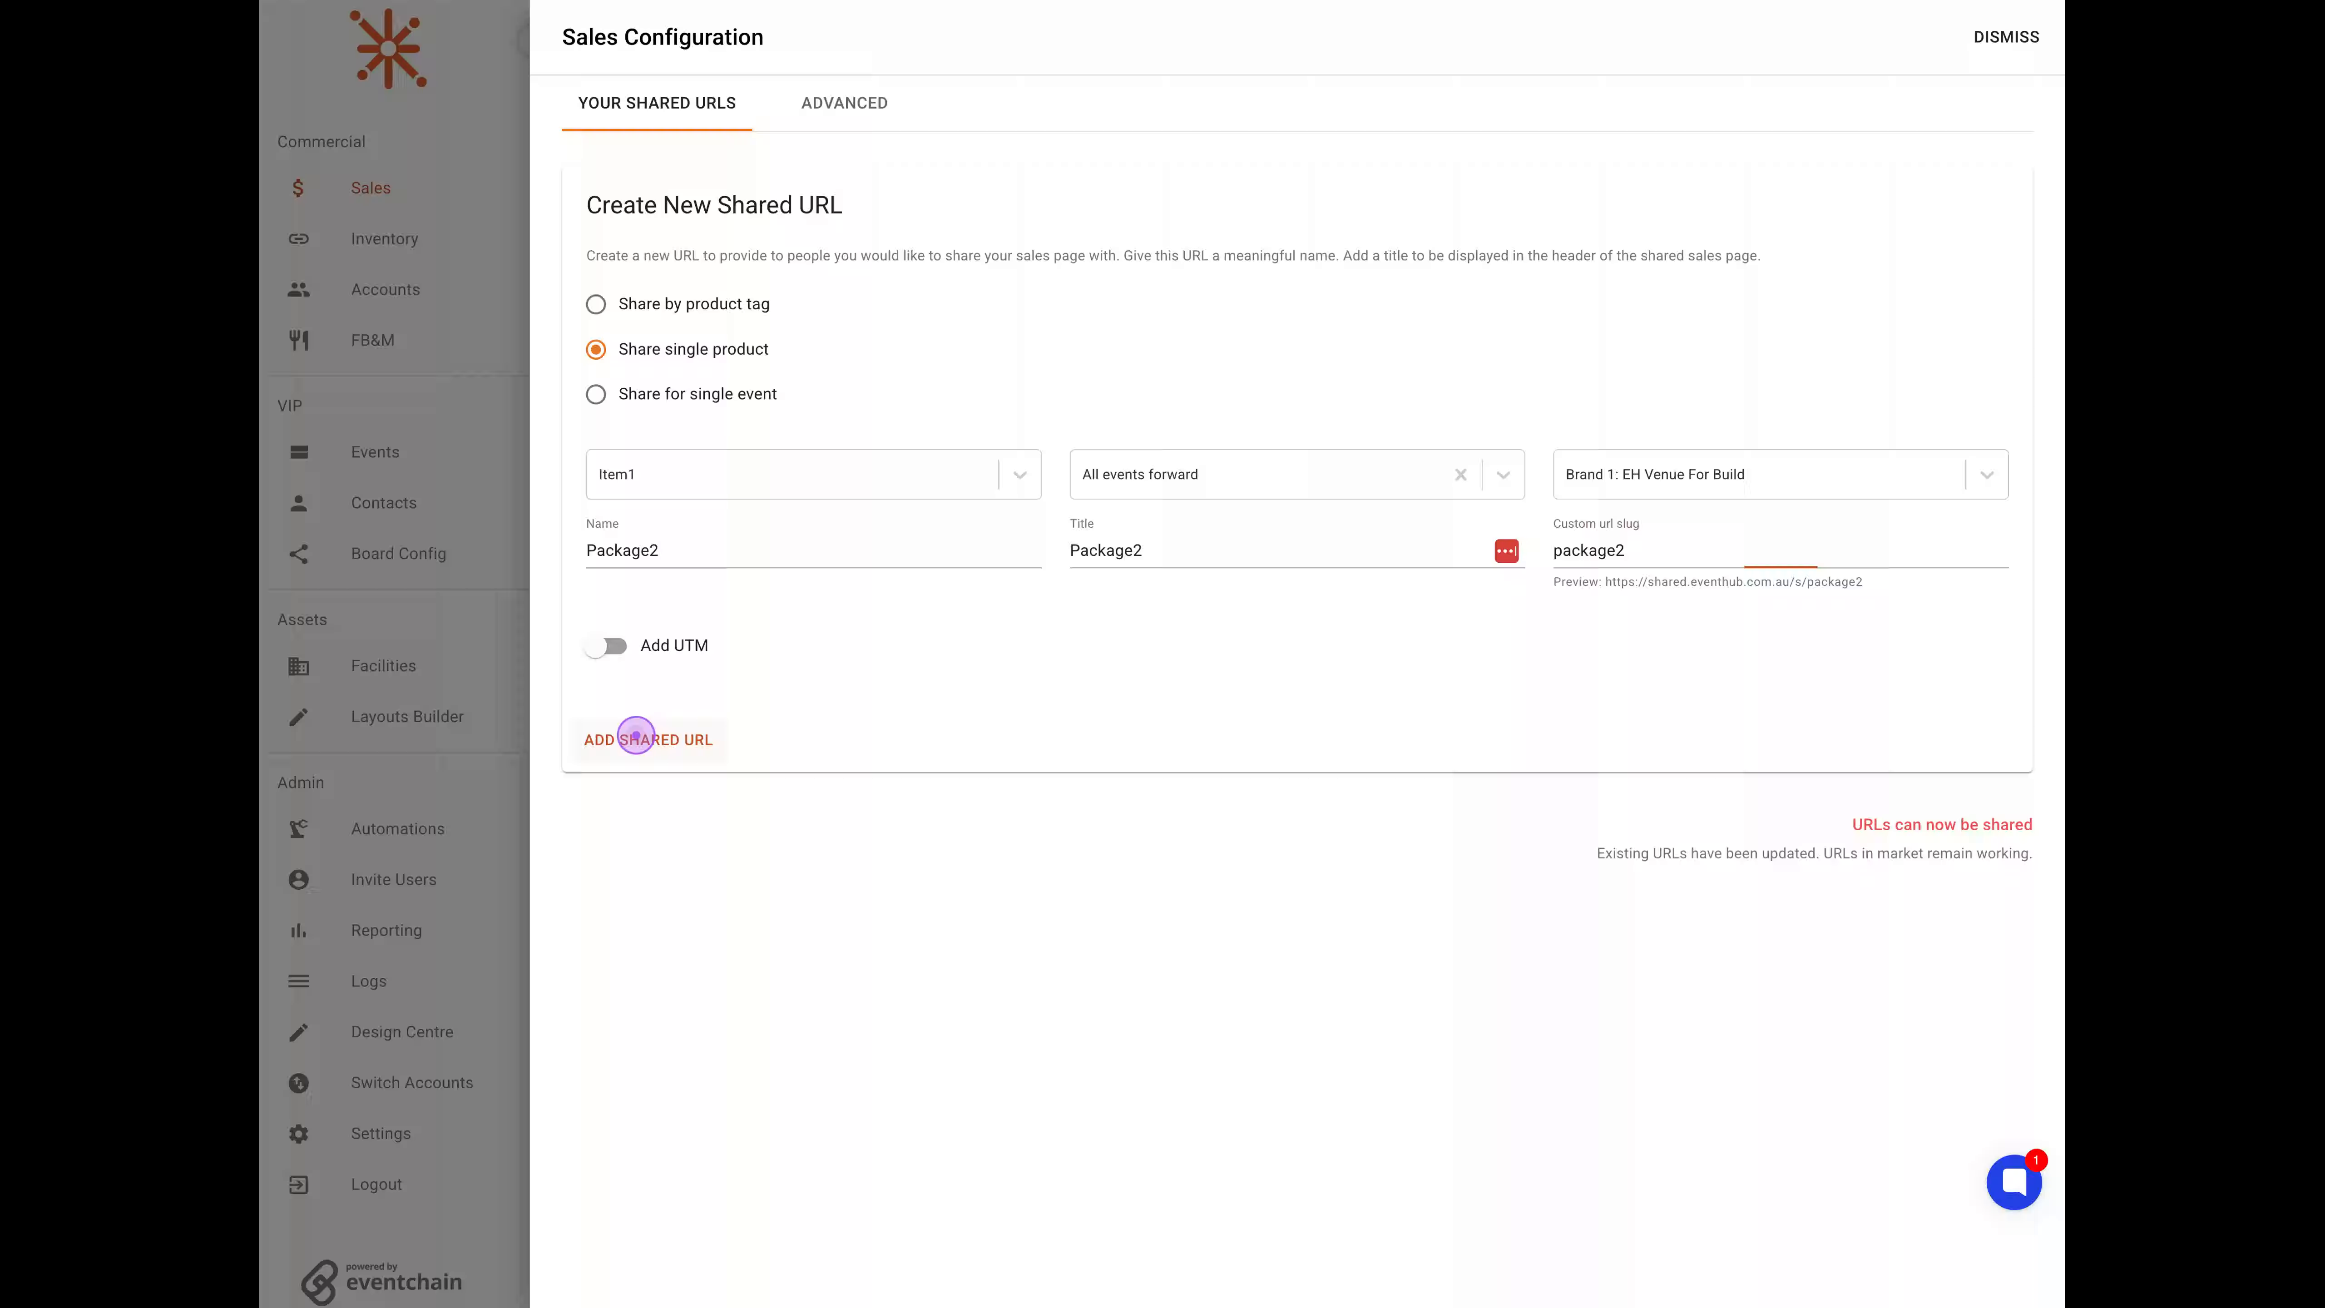Select Share by product tag option
Image resolution: width=2325 pixels, height=1308 pixels.
click(x=596, y=304)
